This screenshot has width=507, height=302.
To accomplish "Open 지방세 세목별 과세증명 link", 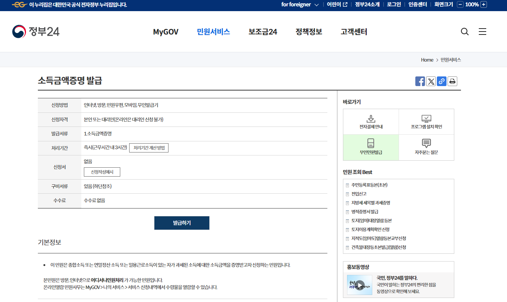I will pyautogui.click(x=371, y=203).
